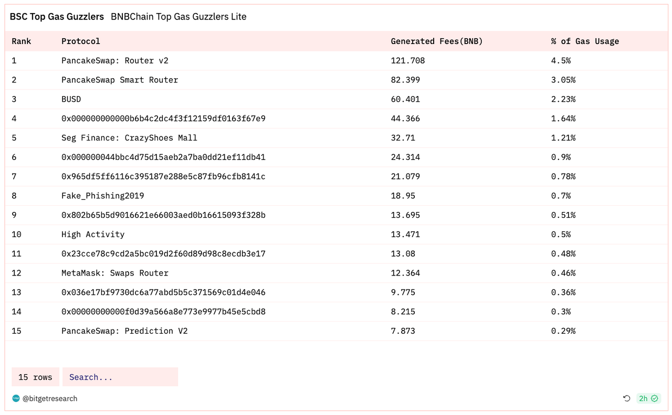Click the 0.9% gas usage value
The image size is (672, 415).
point(561,157)
